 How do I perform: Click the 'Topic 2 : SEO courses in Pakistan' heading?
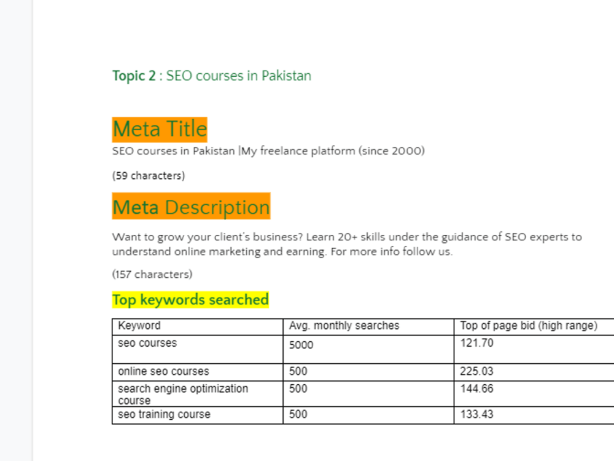211,76
